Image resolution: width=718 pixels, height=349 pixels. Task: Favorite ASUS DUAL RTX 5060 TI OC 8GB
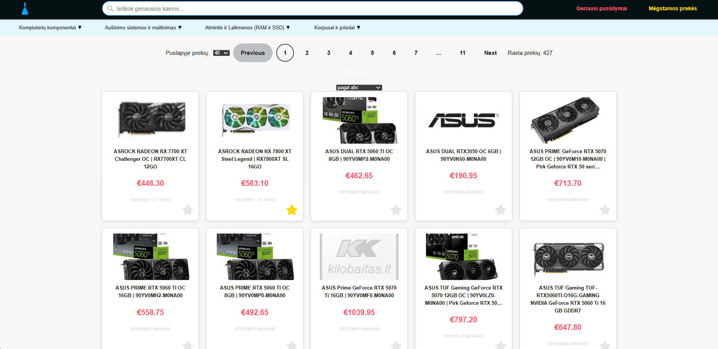(x=396, y=210)
